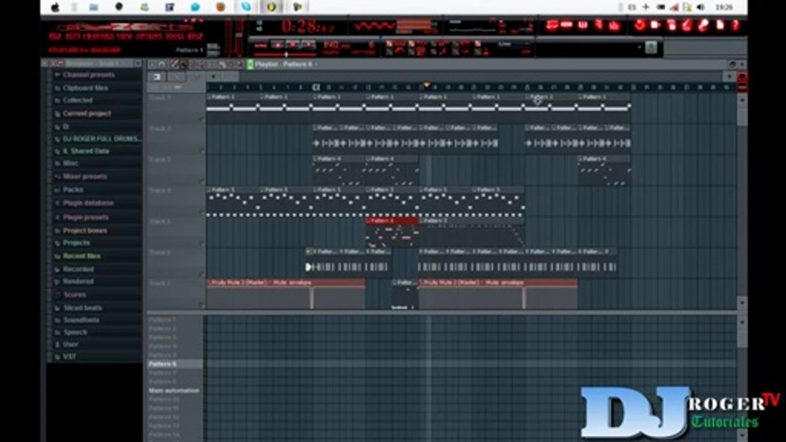Screen dimensions: 786x442
Task: Toggle the Track 4 mute light
Action: 203,212
